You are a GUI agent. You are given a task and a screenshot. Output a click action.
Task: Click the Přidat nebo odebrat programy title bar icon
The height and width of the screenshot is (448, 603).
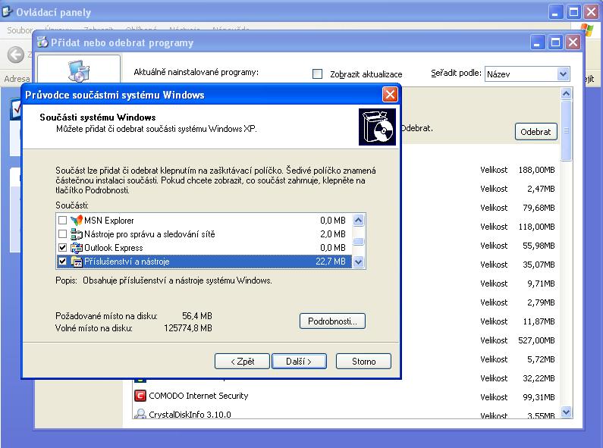click(x=42, y=42)
